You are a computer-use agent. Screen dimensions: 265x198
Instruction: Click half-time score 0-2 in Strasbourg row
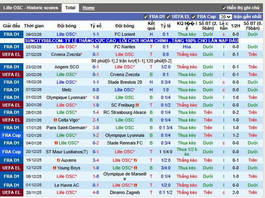tap(236, 112)
